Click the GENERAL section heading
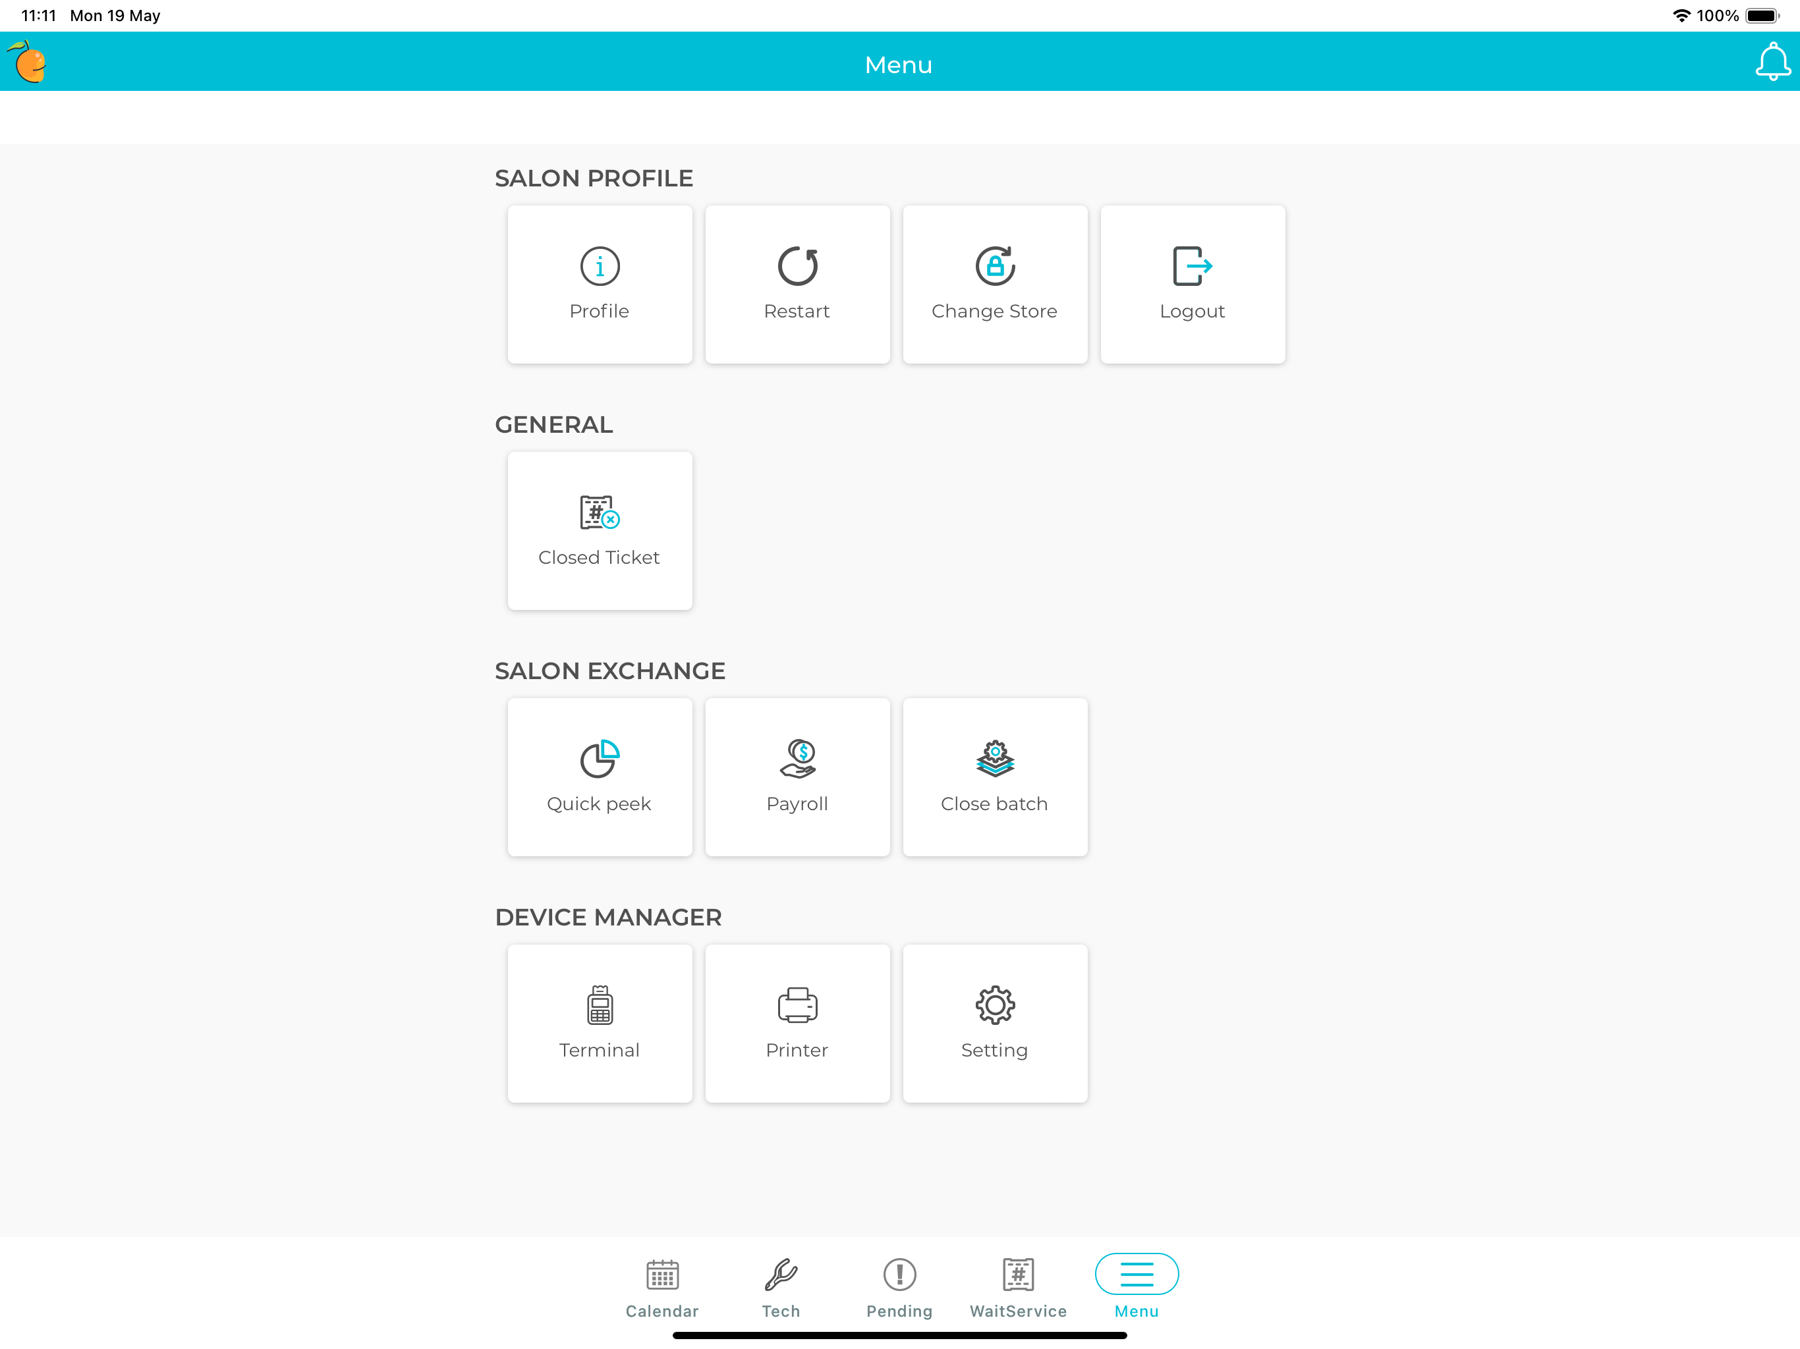The width and height of the screenshot is (1800, 1349). coord(554,425)
